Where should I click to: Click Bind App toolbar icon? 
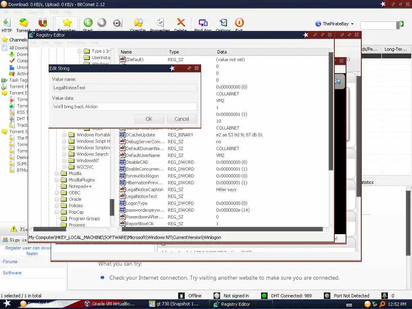203,23
